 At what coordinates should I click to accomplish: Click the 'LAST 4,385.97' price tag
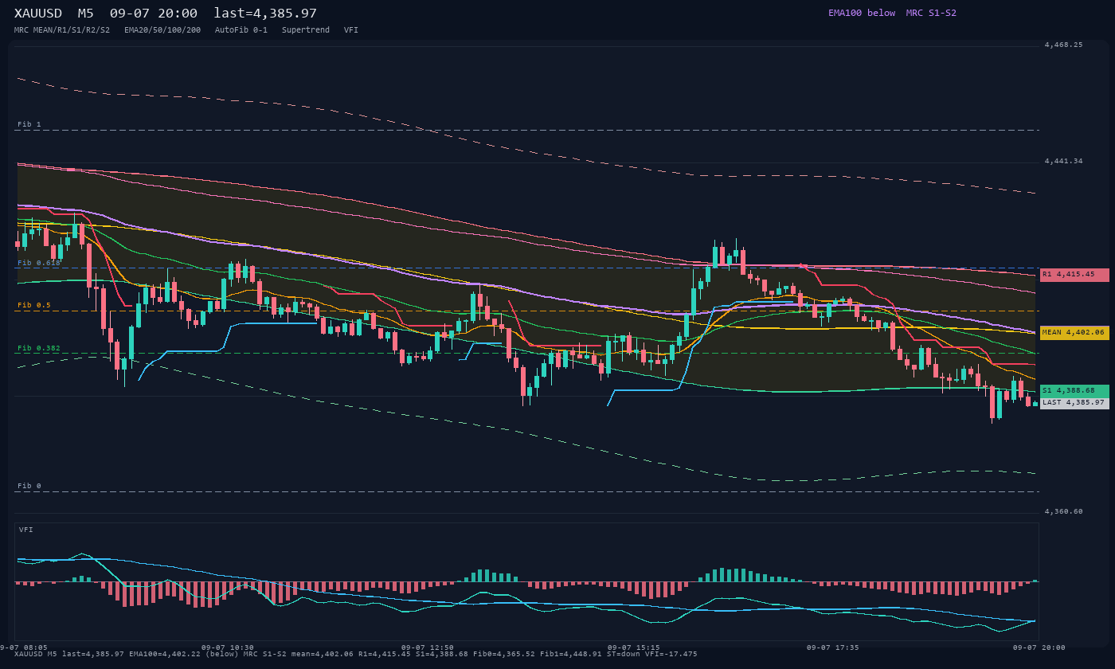pyautogui.click(x=1074, y=403)
